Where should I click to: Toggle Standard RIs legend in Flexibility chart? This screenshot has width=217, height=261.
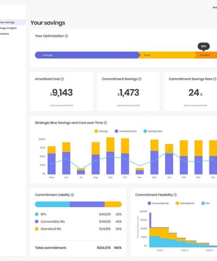185,203
